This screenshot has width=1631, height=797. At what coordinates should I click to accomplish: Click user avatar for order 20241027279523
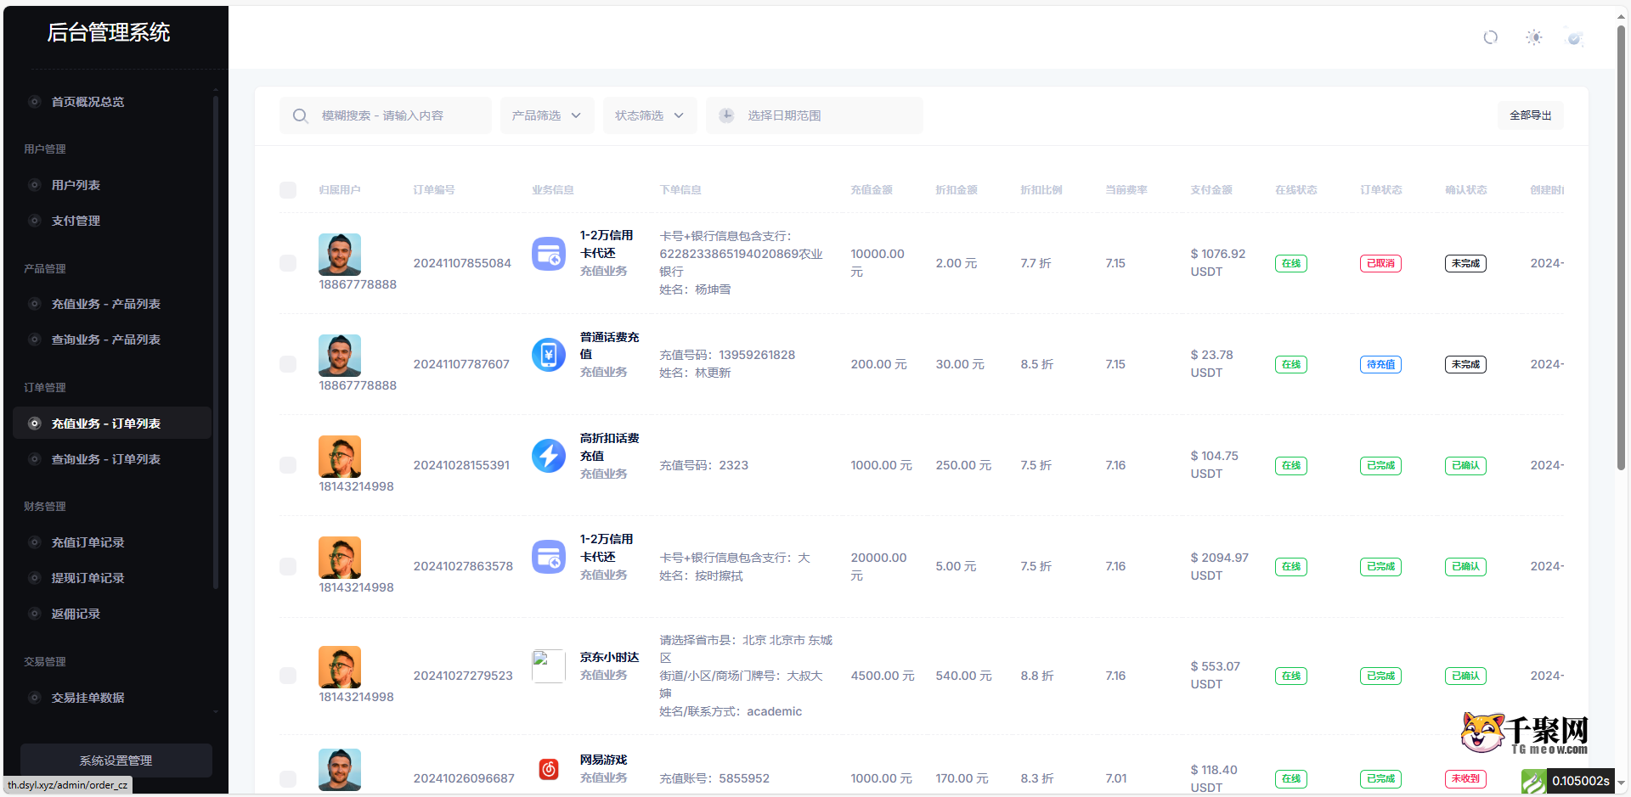pyautogui.click(x=340, y=667)
